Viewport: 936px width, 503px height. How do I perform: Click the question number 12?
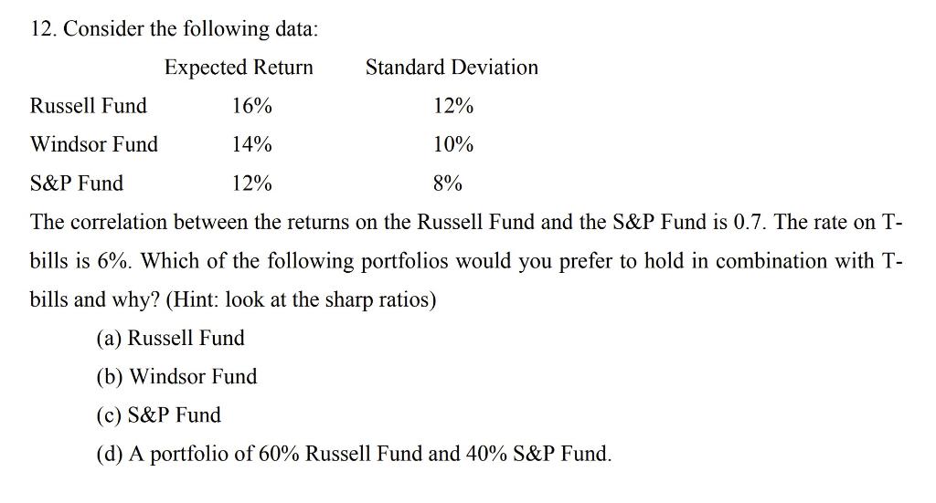pyautogui.click(x=44, y=28)
